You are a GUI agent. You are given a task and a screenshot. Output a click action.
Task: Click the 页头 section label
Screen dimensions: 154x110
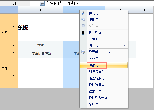coord(5,31)
